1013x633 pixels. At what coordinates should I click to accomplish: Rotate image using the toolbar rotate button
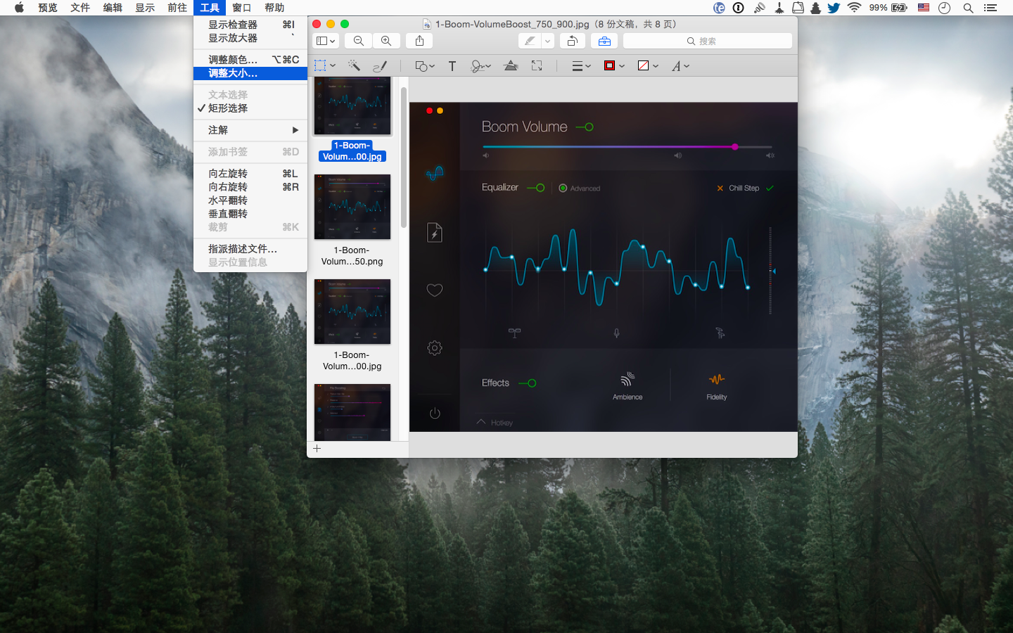pos(572,41)
